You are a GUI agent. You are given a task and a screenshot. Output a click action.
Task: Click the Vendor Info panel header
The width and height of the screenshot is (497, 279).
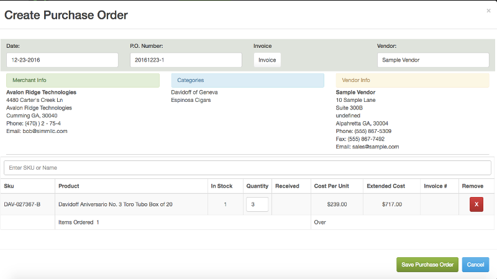(413, 80)
